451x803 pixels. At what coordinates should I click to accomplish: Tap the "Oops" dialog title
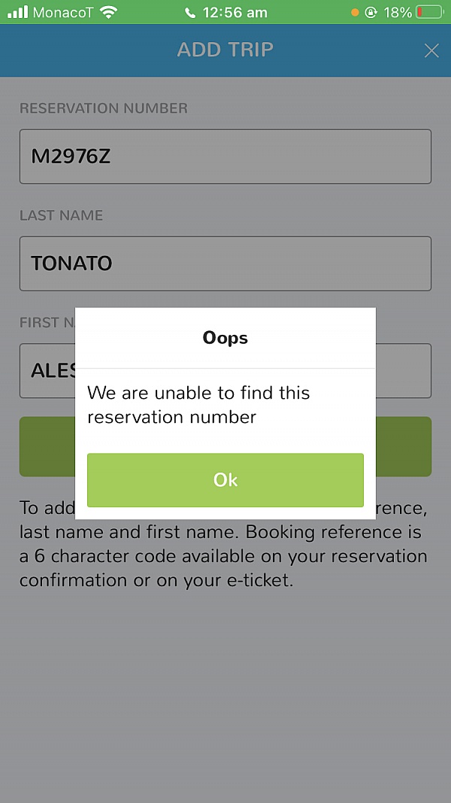point(225,338)
